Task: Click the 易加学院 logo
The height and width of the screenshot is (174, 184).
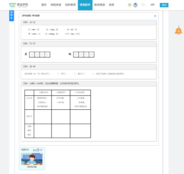Action: click(19, 5)
